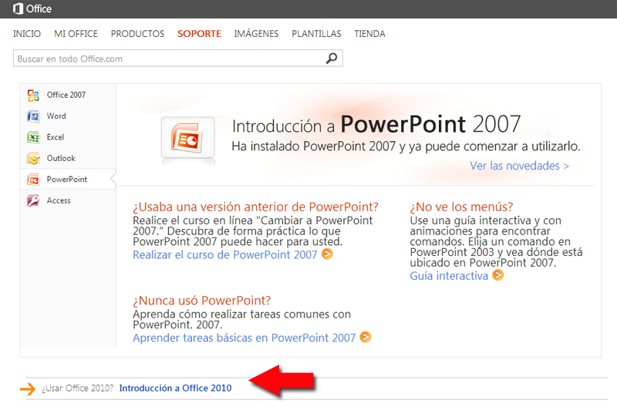This screenshot has height=407, width=617.
Task: Select the Word icon in sidebar
Action: (x=33, y=116)
